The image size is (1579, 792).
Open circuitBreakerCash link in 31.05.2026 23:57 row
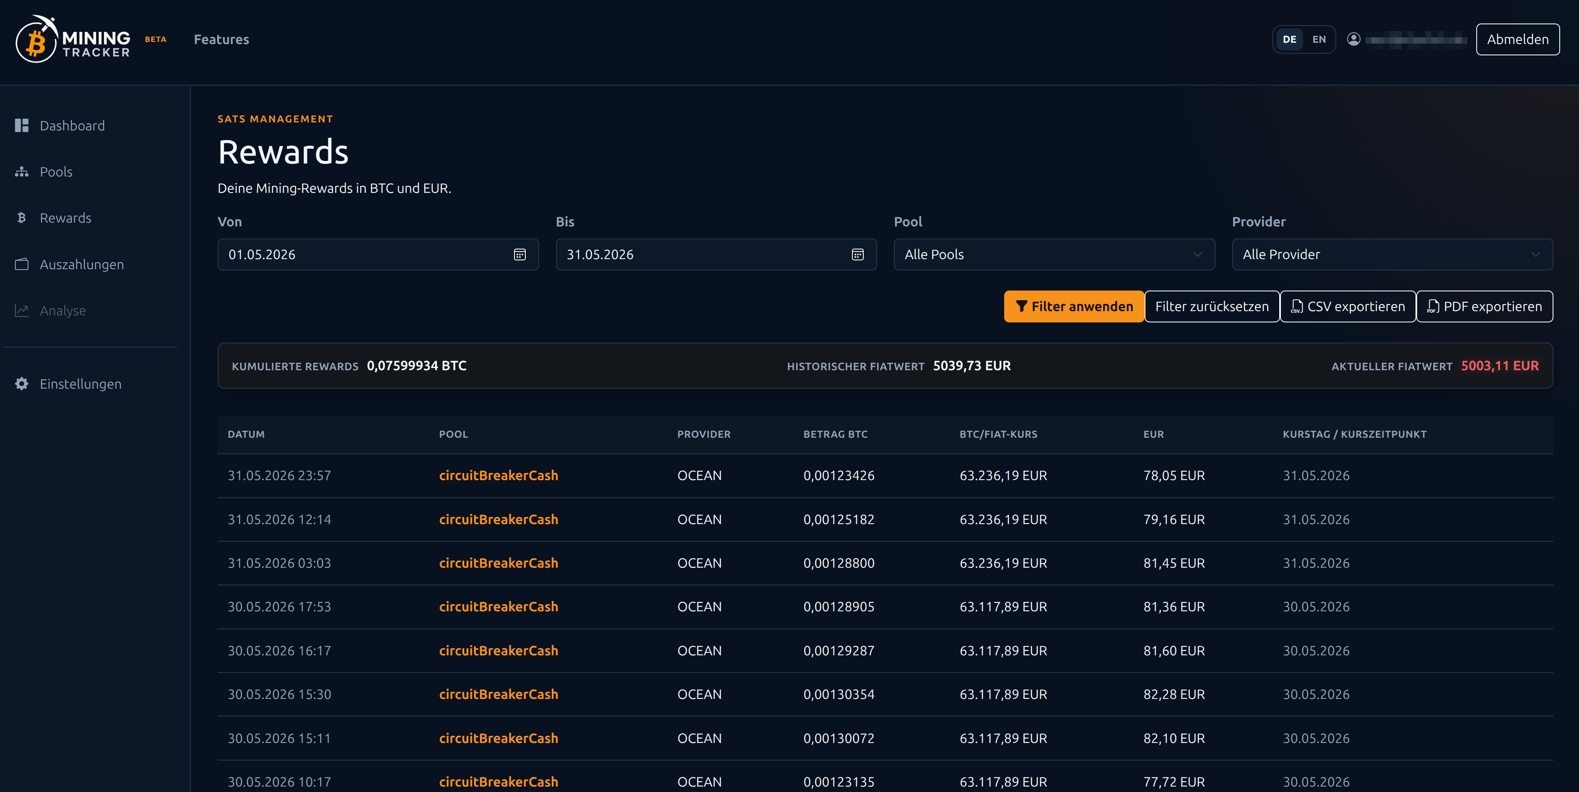coord(499,476)
